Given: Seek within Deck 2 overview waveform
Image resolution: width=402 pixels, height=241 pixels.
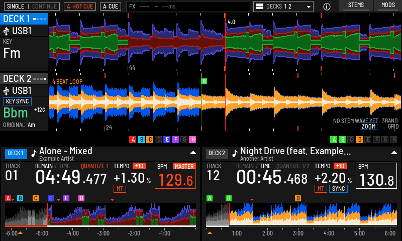Looking at the screenshot, I should 301,214.
